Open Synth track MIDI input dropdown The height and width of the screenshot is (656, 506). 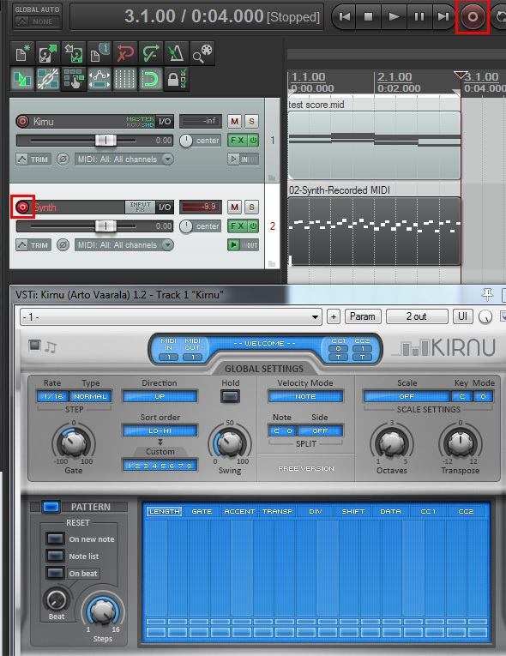coord(124,245)
